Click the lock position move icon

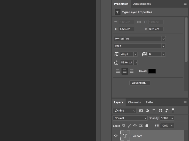coord(135,126)
